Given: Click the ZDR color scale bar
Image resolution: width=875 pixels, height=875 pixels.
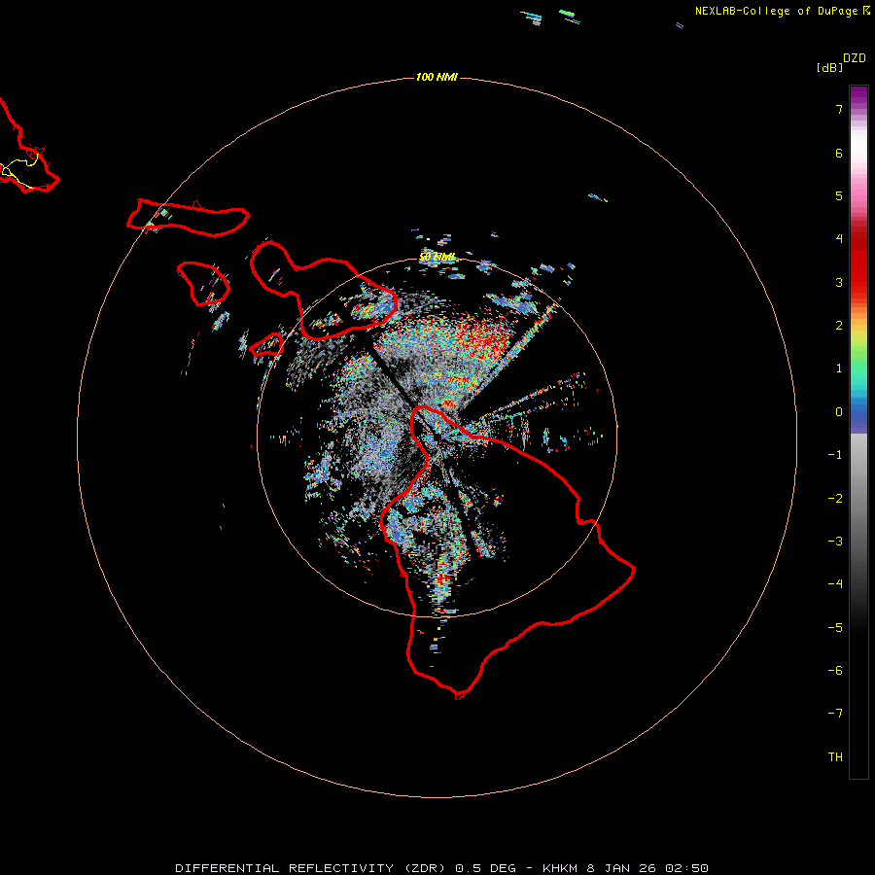Looking at the screenshot, I should 858,432.
